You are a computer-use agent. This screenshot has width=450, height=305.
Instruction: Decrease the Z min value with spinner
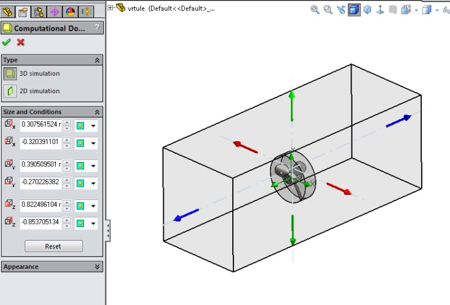(x=67, y=226)
